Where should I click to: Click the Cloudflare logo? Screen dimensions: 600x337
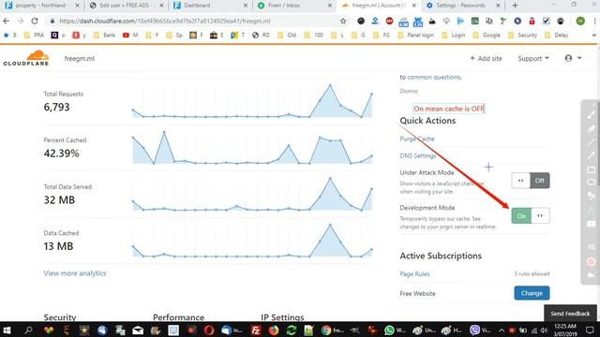[26, 58]
